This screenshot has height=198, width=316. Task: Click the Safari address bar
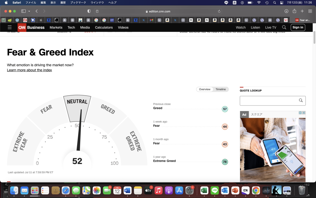click(157, 11)
